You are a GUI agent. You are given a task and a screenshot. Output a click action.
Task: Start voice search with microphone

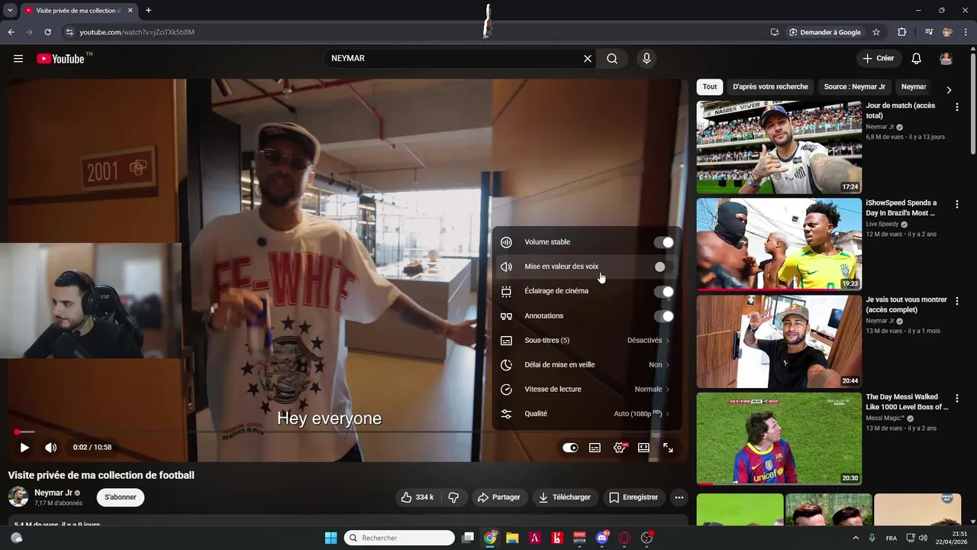pyautogui.click(x=647, y=59)
